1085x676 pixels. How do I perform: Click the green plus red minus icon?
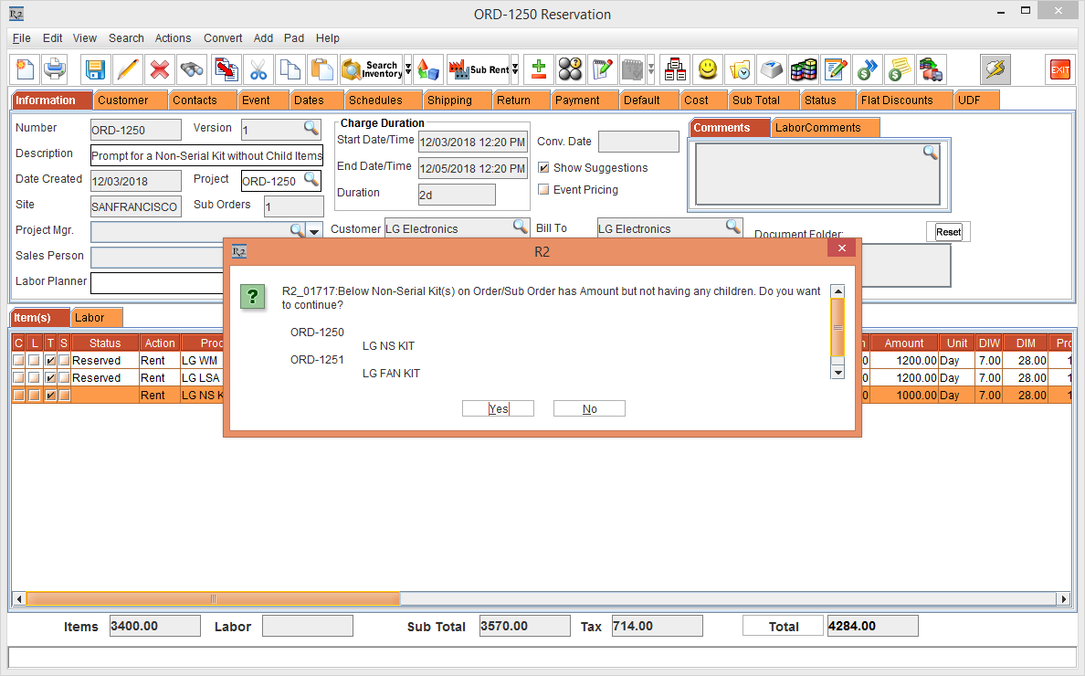[x=538, y=69]
